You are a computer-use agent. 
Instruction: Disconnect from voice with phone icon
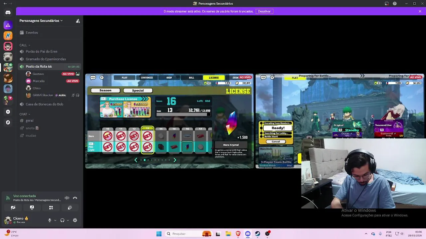(75, 198)
